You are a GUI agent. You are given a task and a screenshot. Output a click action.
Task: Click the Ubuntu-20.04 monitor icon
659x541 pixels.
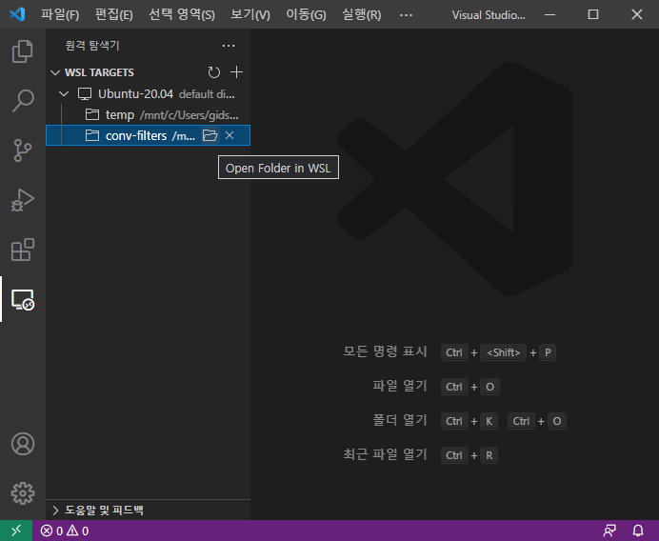click(x=85, y=93)
